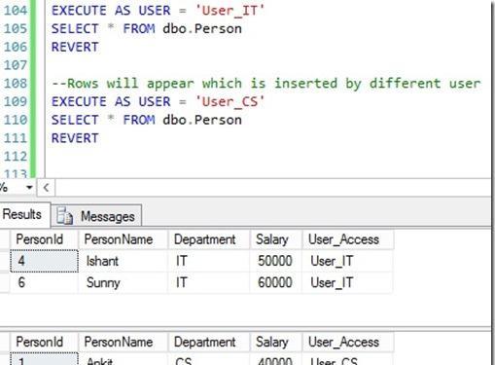Click the horizontal scroll left arrow
The width and height of the screenshot is (495, 365).
click(x=46, y=187)
